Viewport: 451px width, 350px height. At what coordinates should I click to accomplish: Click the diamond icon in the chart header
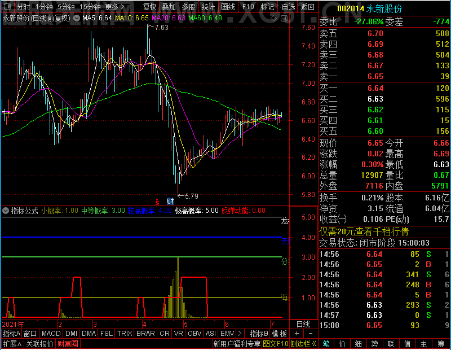click(273, 19)
